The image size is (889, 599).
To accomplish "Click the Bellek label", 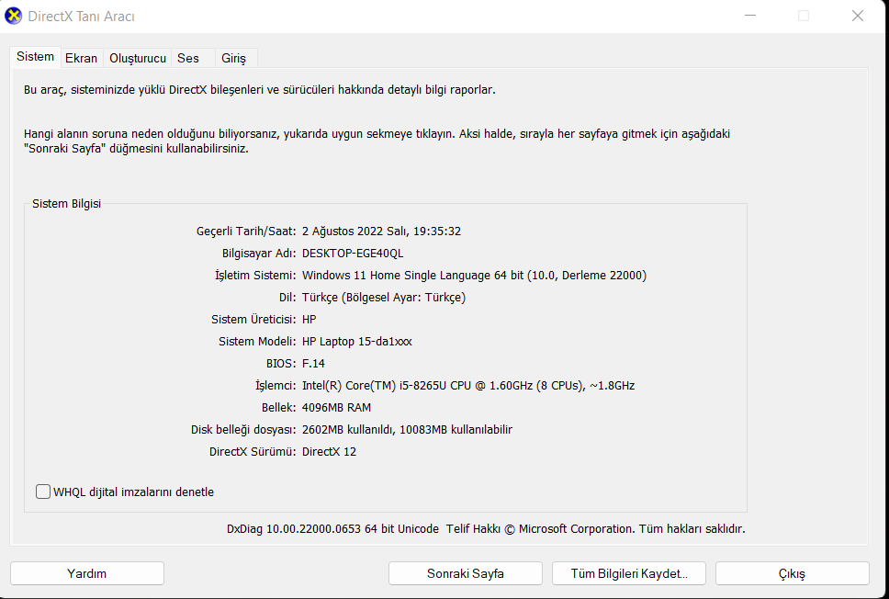I will point(279,408).
